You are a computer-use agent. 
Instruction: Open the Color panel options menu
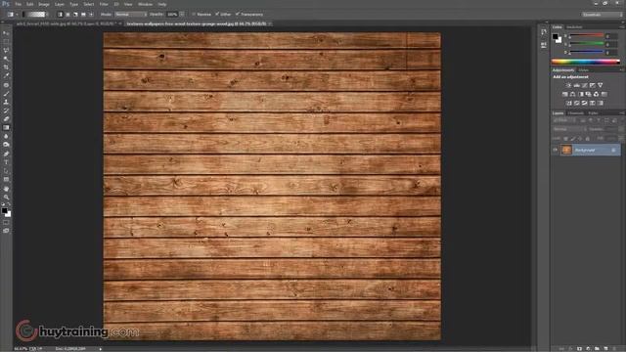[x=622, y=27]
